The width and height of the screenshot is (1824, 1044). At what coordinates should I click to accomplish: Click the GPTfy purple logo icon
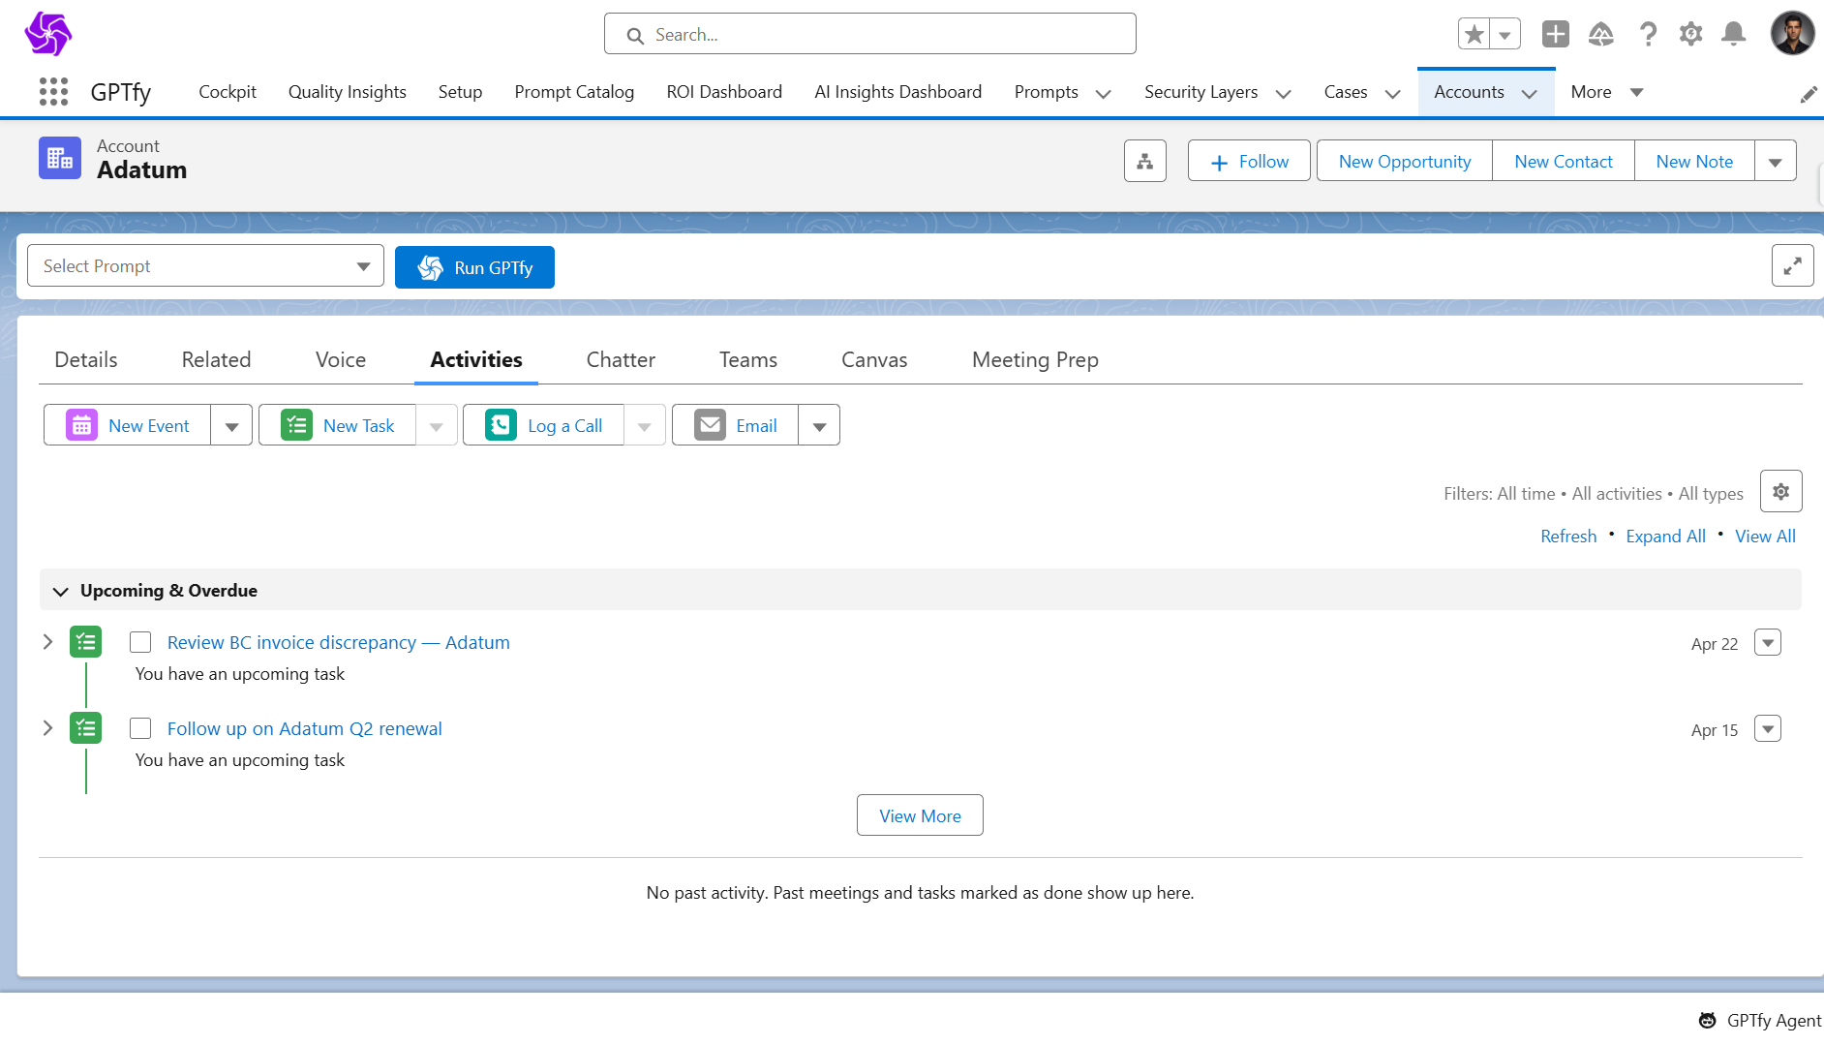[x=47, y=34]
